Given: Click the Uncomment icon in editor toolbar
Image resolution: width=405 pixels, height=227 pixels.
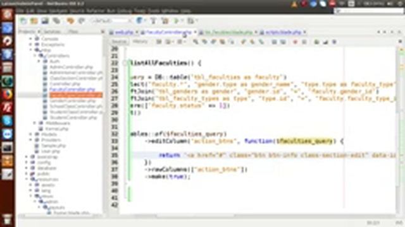Looking at the screenshot, I should (325, 42).
